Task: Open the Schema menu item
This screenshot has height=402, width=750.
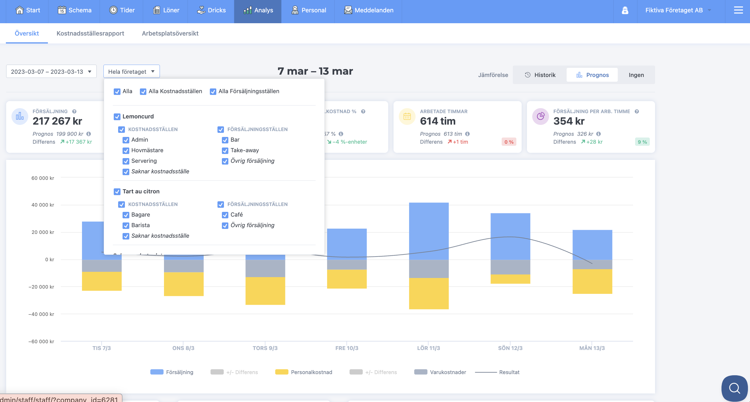Action: tap(74, 11)
